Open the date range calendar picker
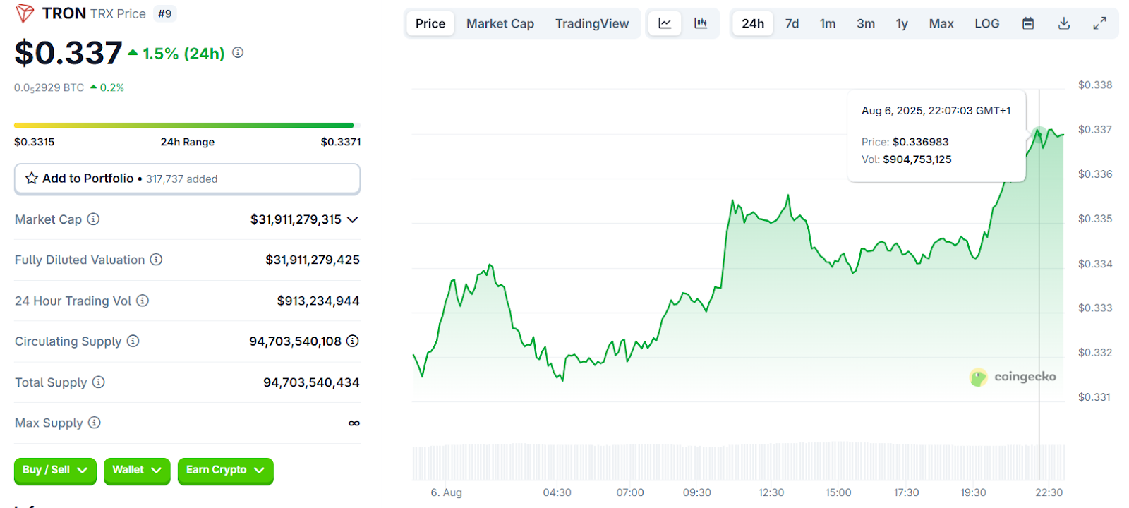The image size is (1129, 508). pyautogui.click(x=1028, y=23)
